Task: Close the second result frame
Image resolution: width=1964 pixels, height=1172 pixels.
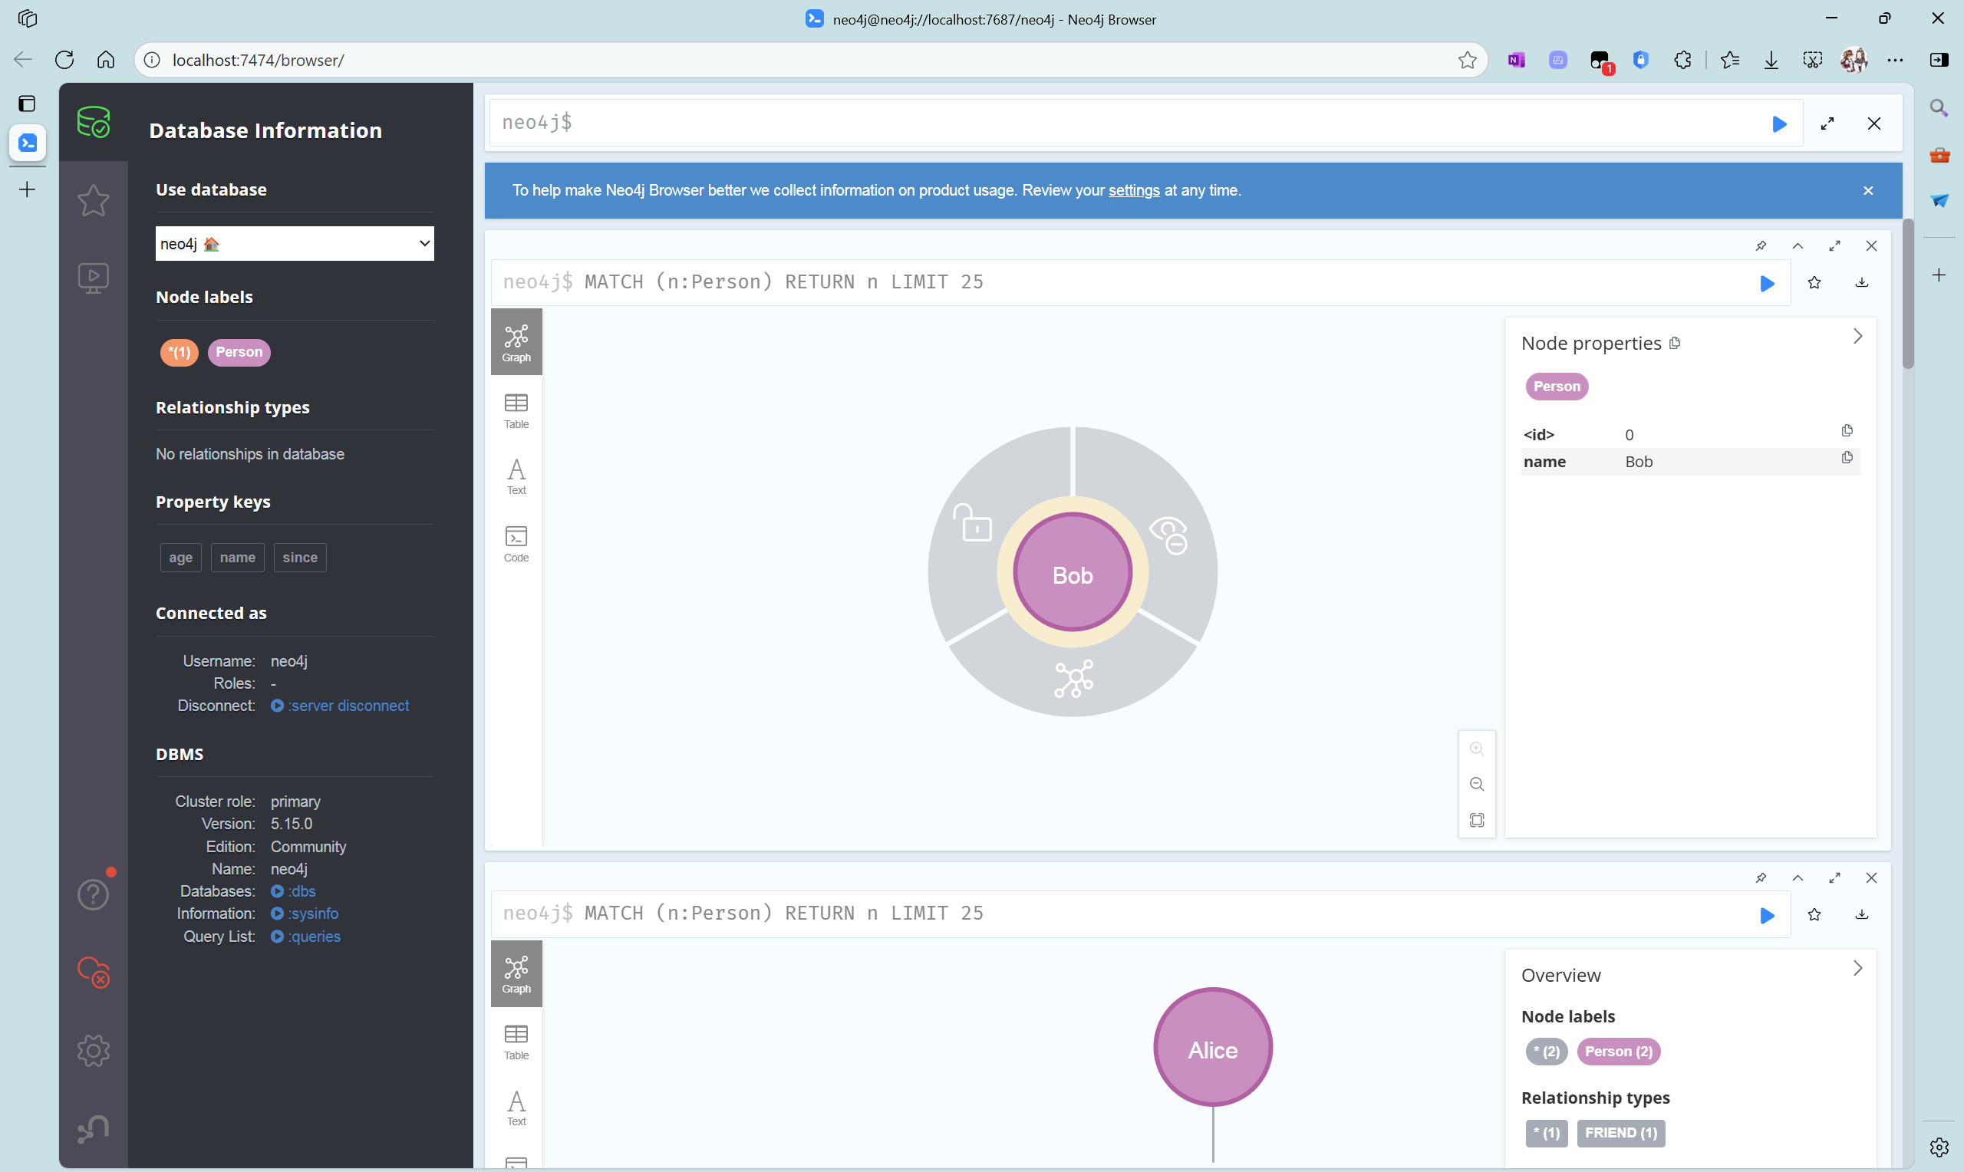Action: coord(1872,878)
